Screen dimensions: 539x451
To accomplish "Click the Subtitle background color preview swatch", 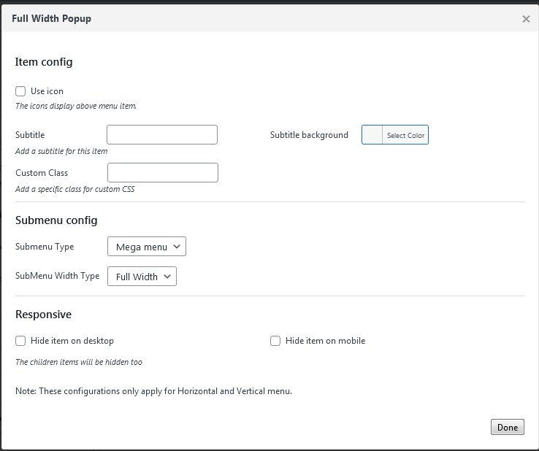I will click(372, 135).
